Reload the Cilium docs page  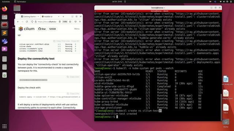(x=27, y=22)
